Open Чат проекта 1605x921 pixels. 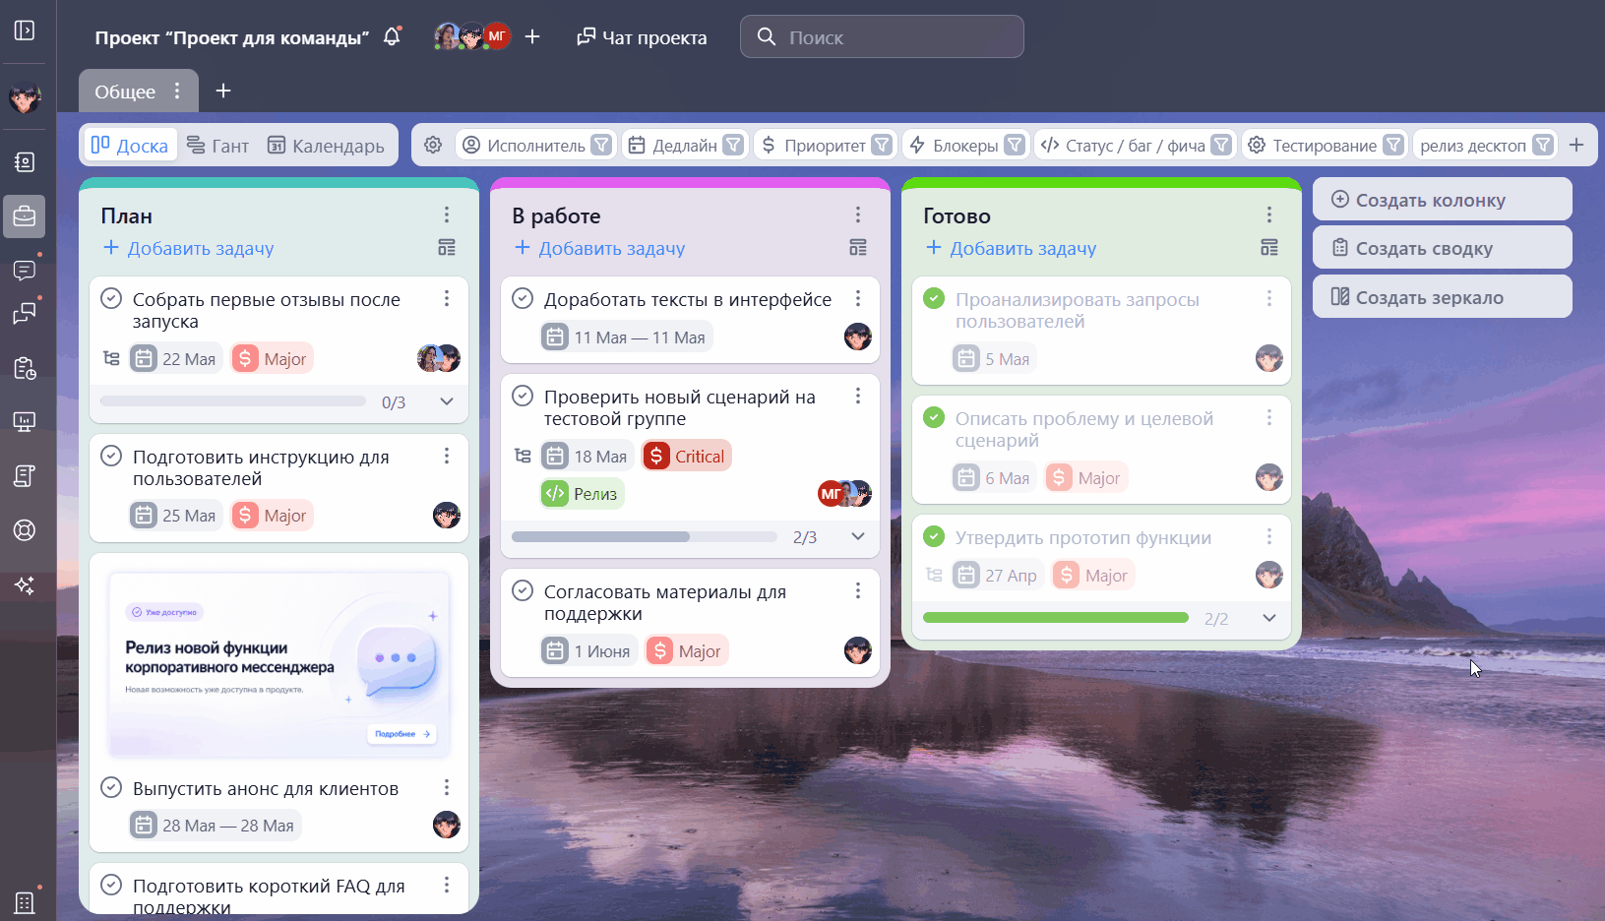coord(642,37)
